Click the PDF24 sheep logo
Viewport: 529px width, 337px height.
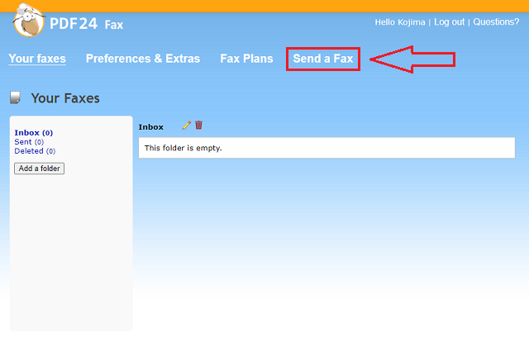[30, 24]
